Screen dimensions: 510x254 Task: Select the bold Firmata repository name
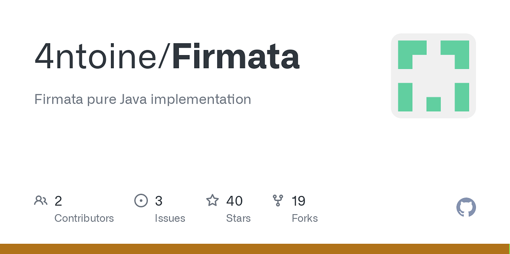click(x=236, y=56)
